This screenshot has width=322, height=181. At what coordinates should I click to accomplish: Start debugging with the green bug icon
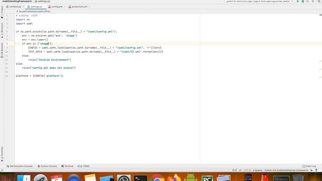click(303, 1)
